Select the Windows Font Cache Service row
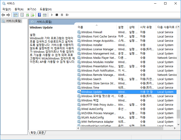The height and width of the screenshot is (140, 181). pyautogui.click(x=127, y=36)
